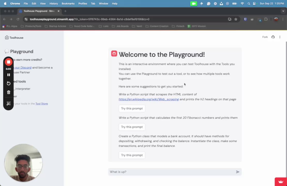The image size is (287, 186).
Task: Stop the screen recording with red button
Action: click(x=9, y=62)
